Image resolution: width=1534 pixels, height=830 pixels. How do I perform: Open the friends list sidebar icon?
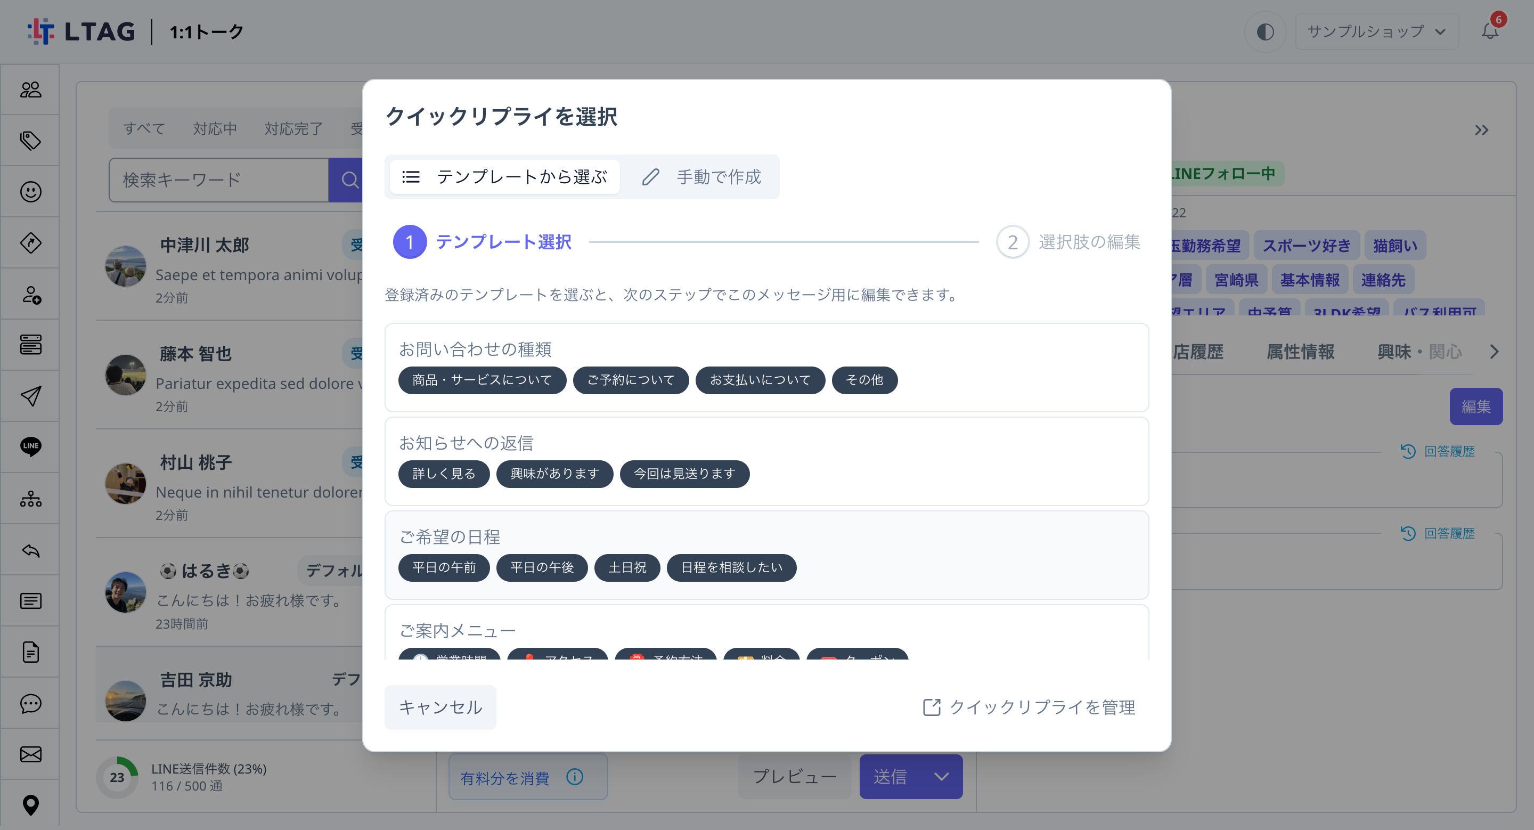tap(30, 89)
